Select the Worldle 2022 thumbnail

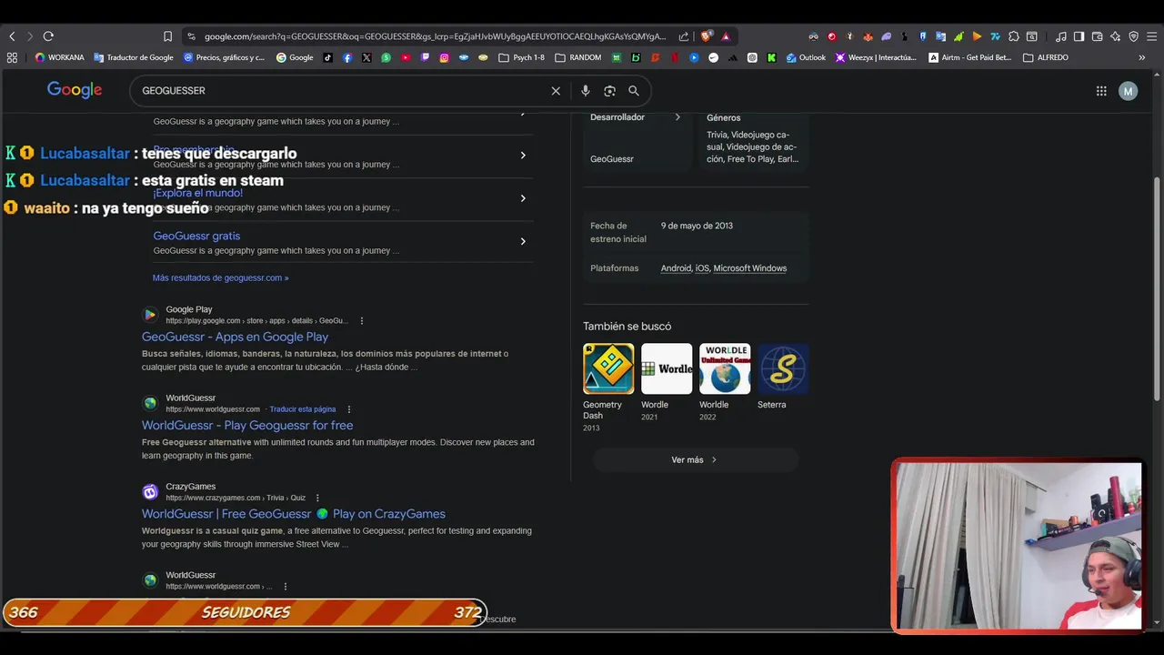pos(725,368)
